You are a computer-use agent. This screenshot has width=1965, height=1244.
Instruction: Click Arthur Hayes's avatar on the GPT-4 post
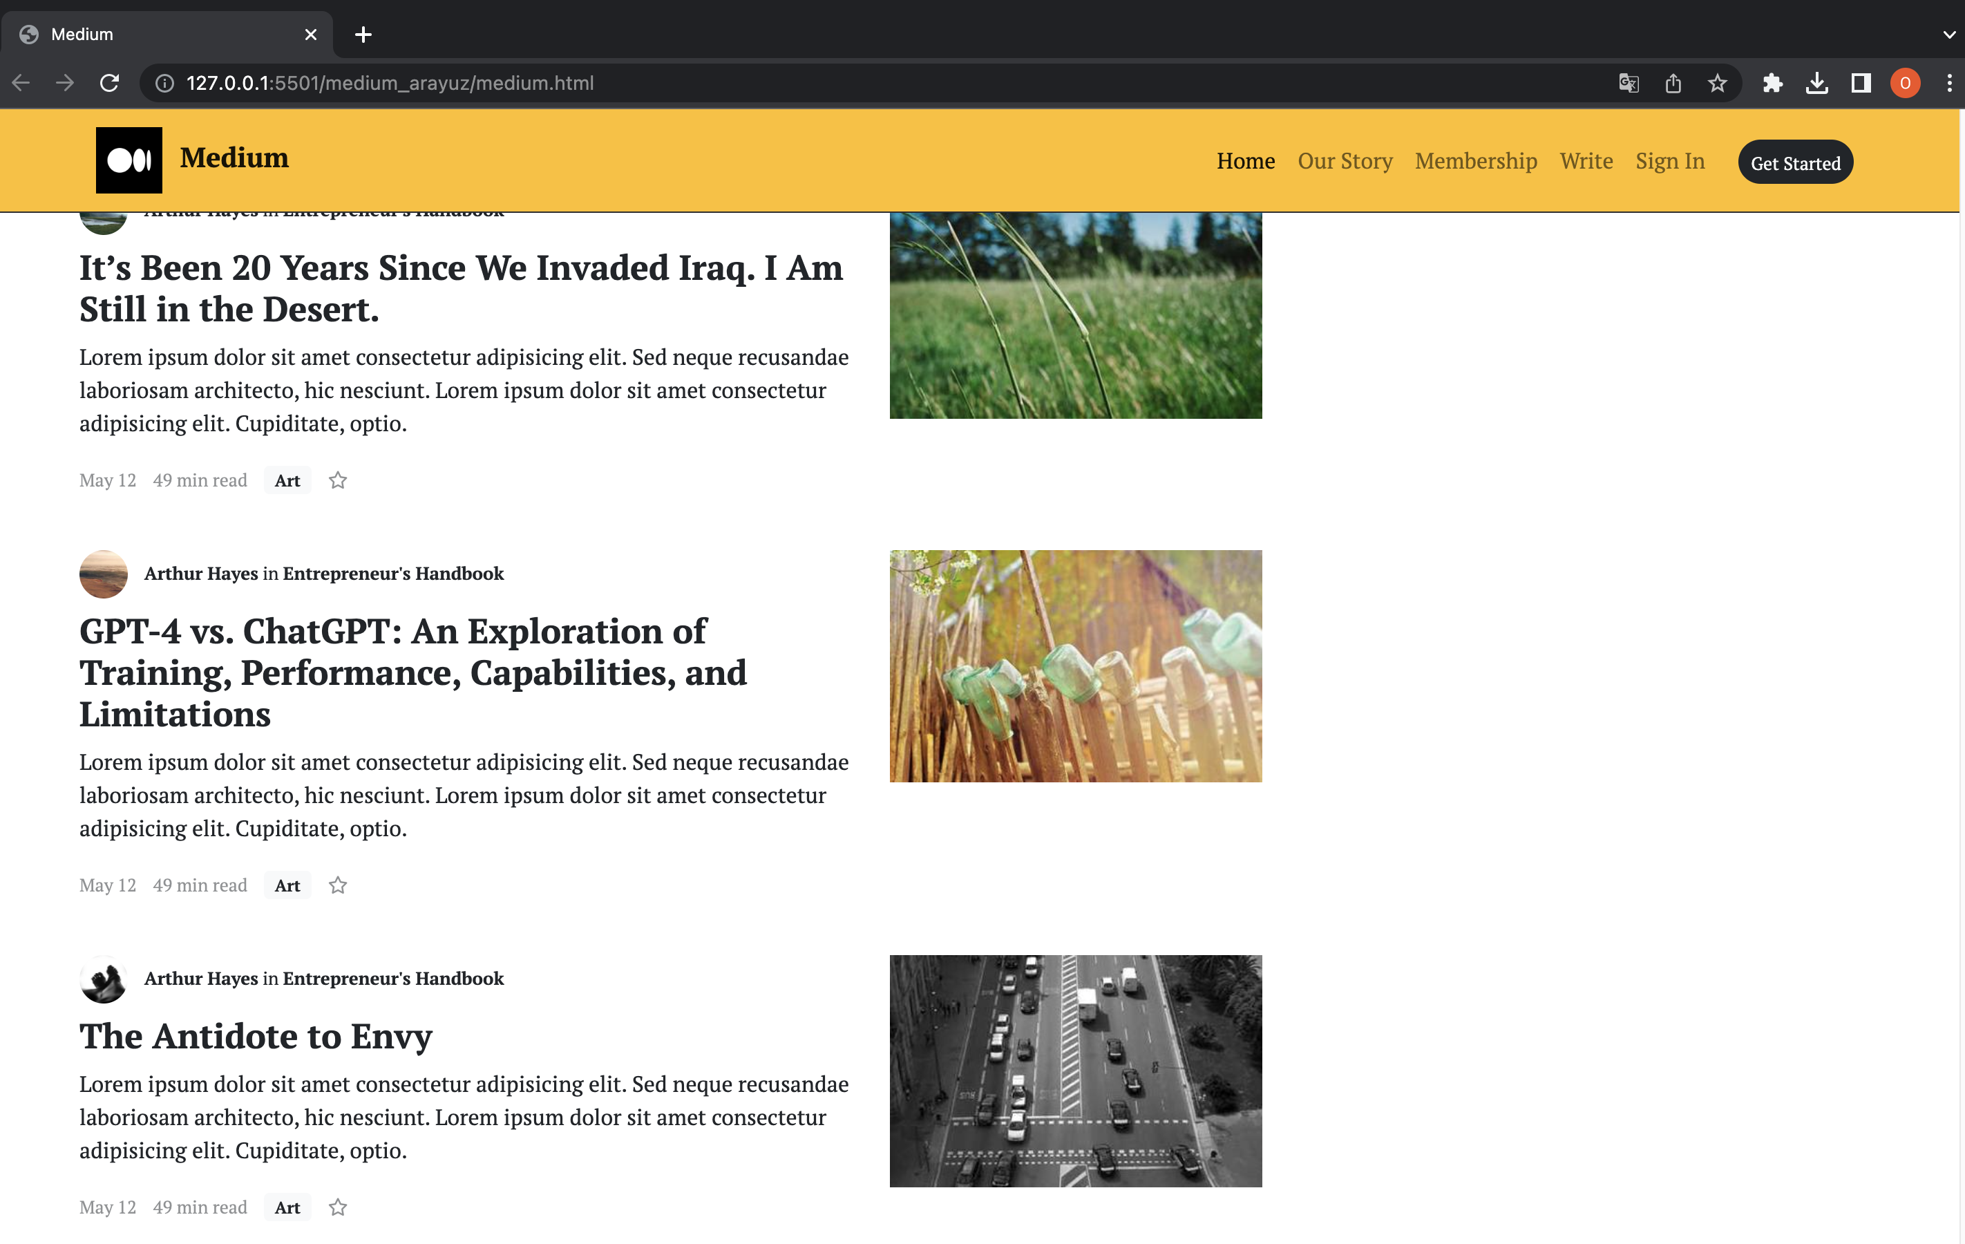pos(104,574)
